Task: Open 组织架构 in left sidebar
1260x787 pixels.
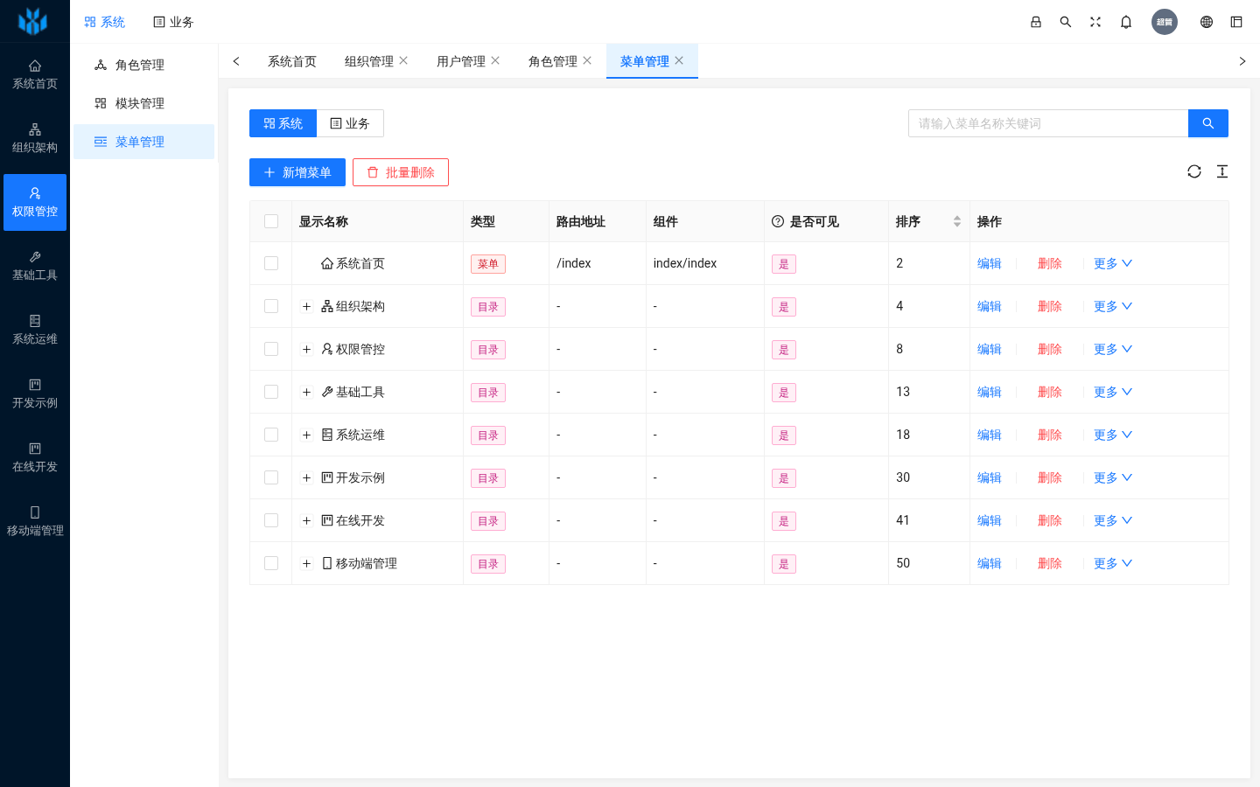Action: (35, 138)
